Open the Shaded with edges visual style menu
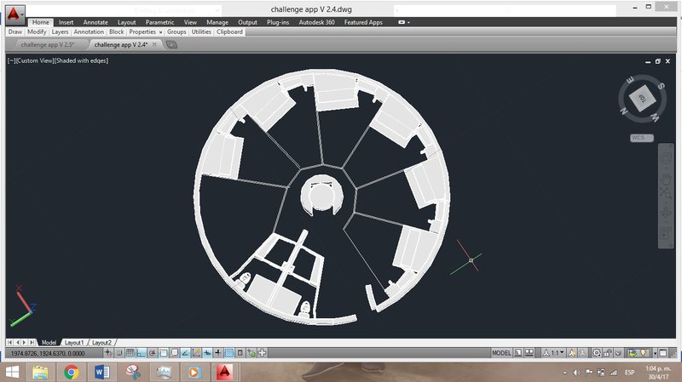Screen dimensions: 682x382 [x=81, y=60]
